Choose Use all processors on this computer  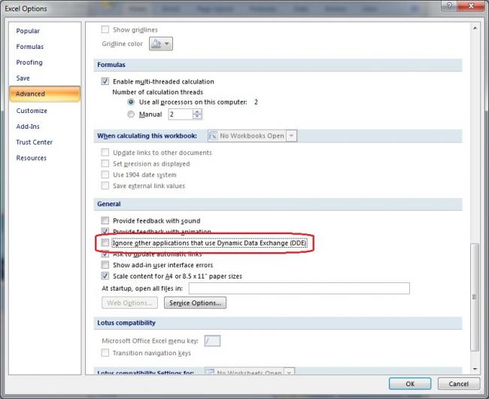[x=132, y=102]
